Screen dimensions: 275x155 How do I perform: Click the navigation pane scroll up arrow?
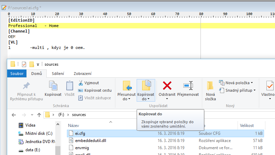pyautogui.click(x=58, y=125)
